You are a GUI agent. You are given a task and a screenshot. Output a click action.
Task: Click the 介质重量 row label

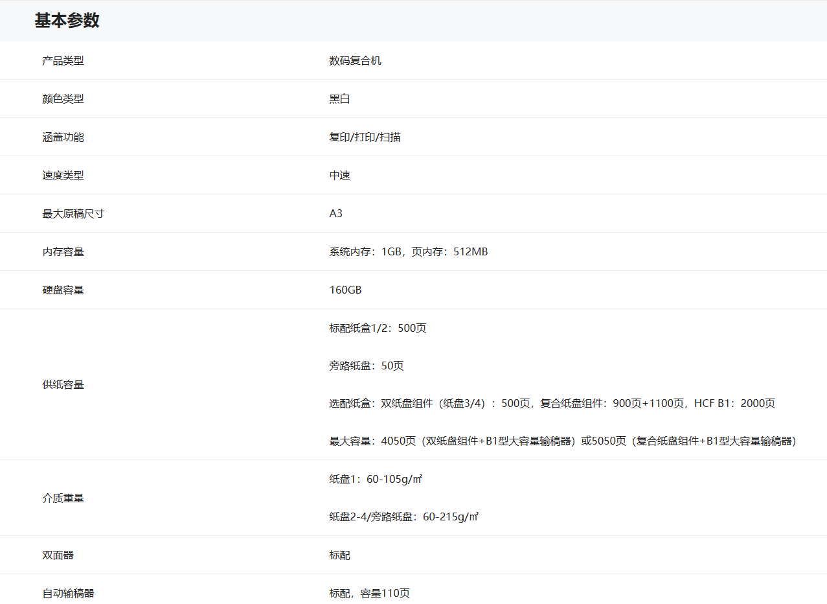click(x=63, y=498)
